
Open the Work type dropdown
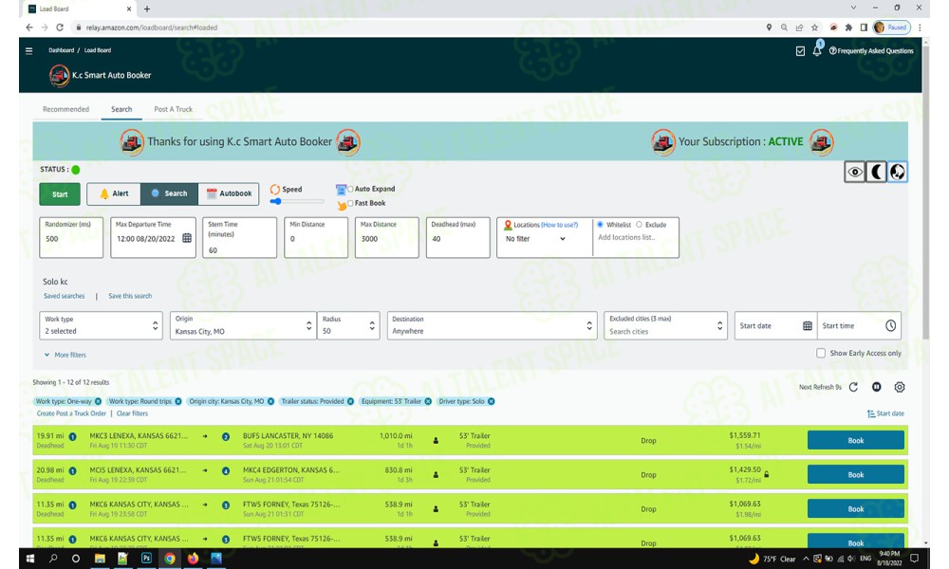pyautogui.click(x=102, y=325)
